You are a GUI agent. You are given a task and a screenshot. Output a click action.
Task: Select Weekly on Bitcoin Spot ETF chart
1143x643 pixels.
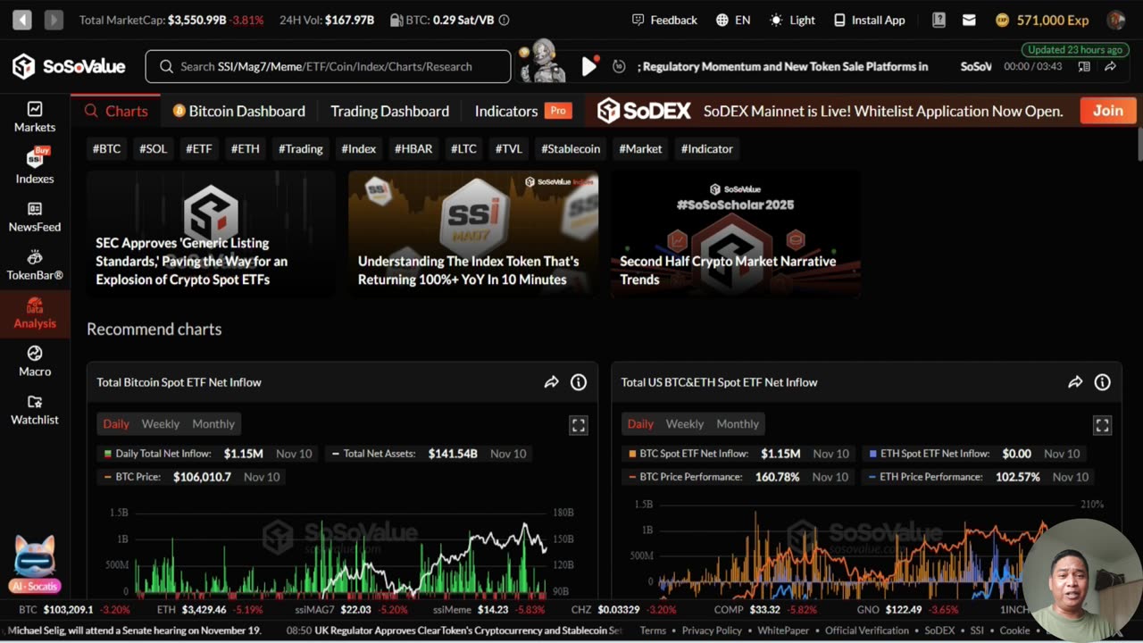(161, 424)
